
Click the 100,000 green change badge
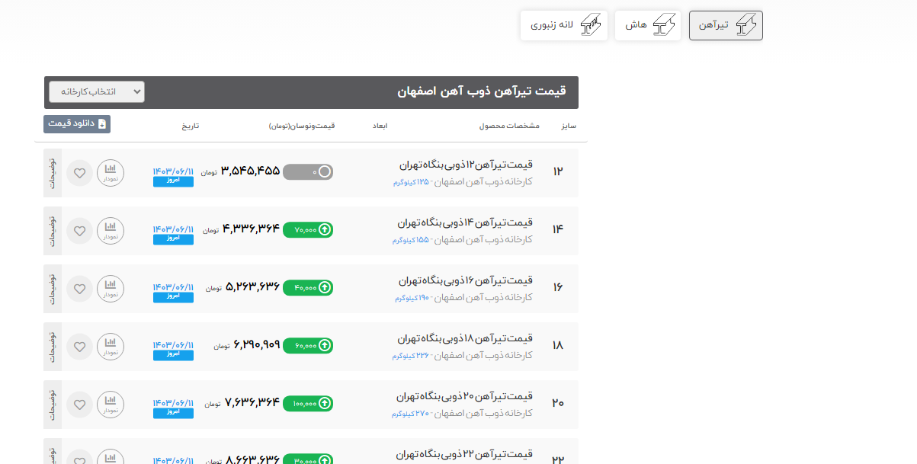[308, 404]
